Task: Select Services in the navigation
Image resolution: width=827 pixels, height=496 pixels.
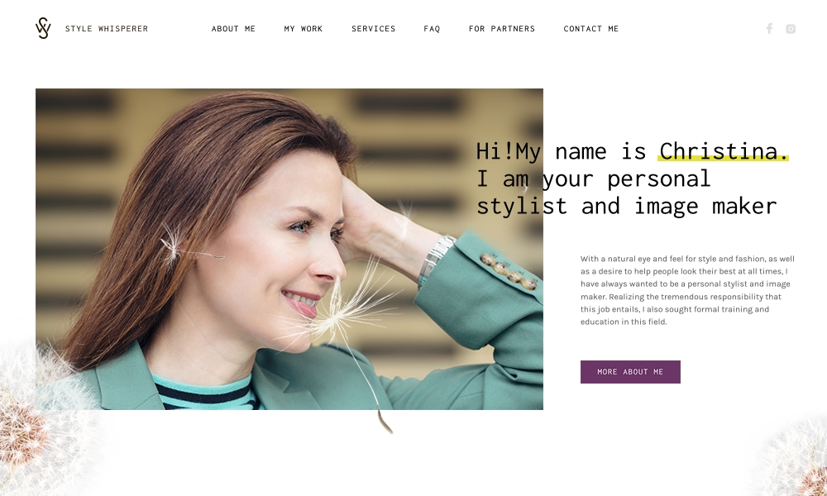Action: (x=374, y=28)
